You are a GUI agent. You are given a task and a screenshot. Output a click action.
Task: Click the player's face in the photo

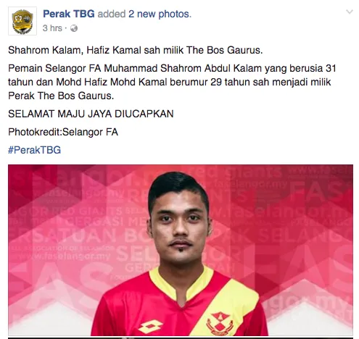[180, 225]
